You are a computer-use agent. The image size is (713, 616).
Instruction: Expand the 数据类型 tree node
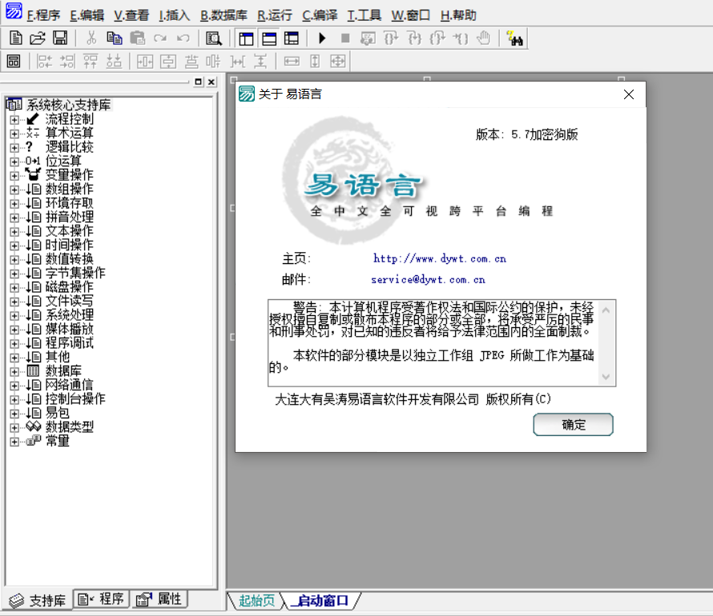click(14, 428)
